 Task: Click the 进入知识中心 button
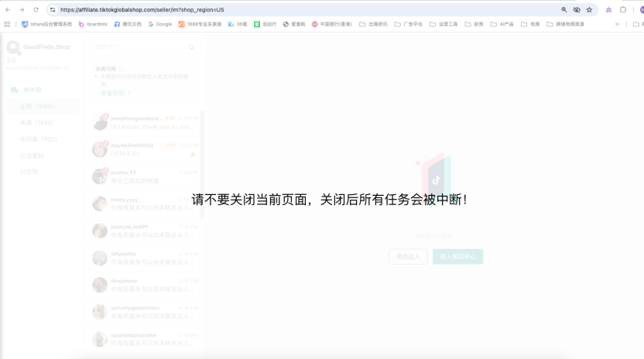(x=457, y=257)
